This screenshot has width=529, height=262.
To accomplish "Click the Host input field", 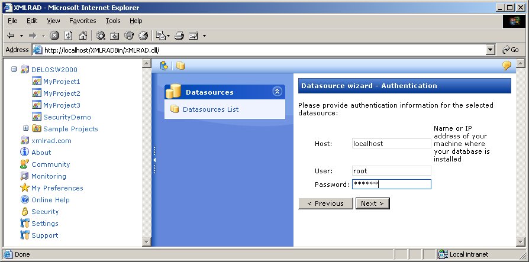I will [x=391, y=144].
